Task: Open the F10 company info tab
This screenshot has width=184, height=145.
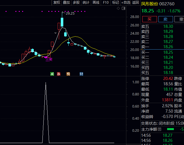Action: point(106,3)
